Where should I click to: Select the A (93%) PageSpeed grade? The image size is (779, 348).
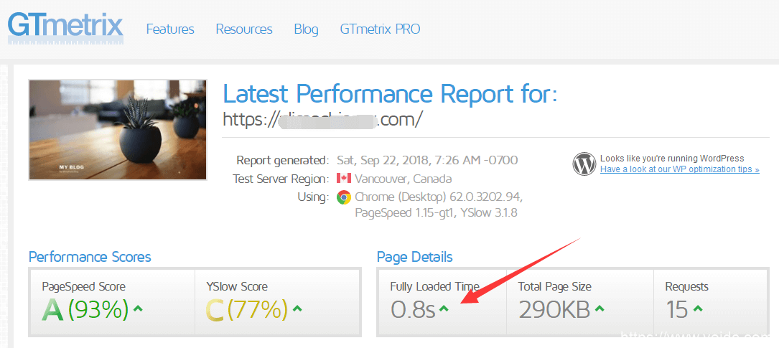(85, 309)
